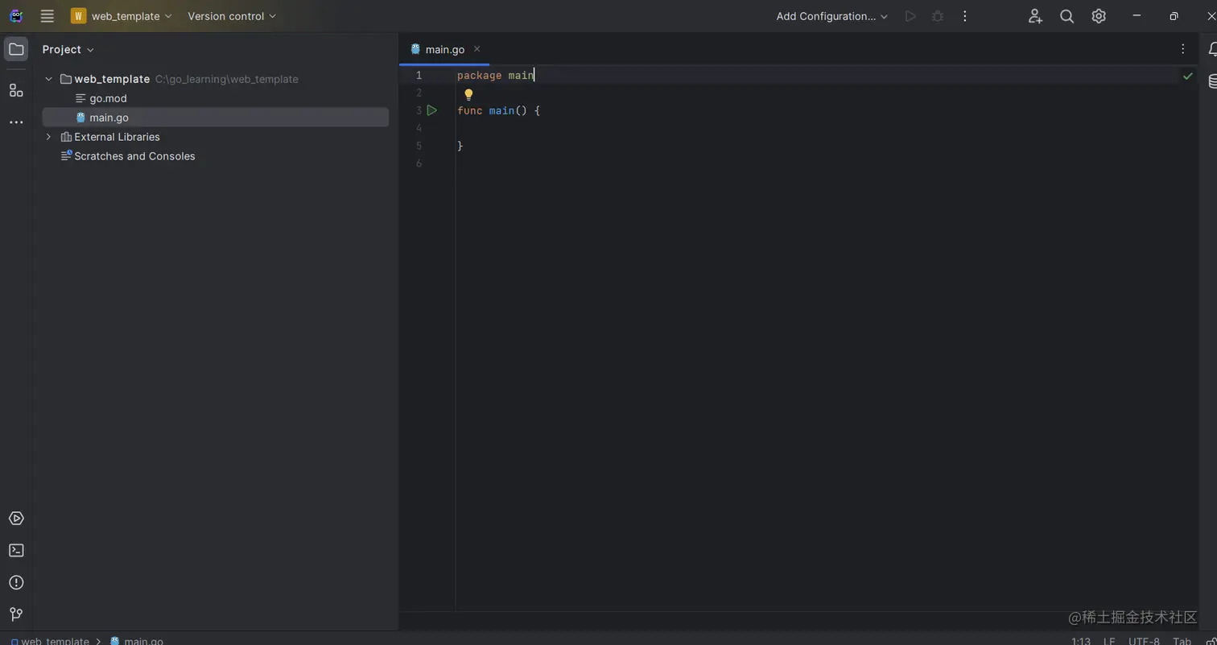Open IDE settings gear icon
The width and height of the screenshot is (1217, 645).
[1099, 16]
